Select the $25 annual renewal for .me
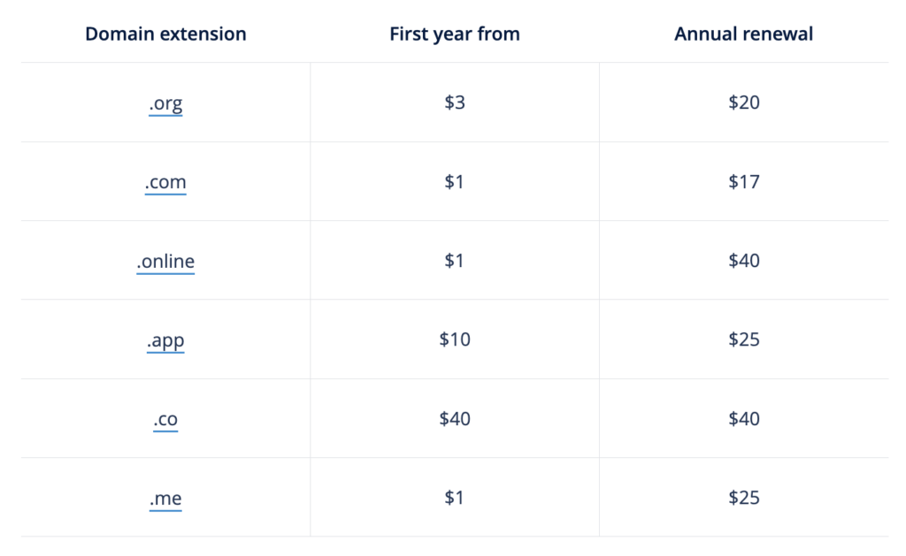The image size is (906, 556). tap(743, 497)
